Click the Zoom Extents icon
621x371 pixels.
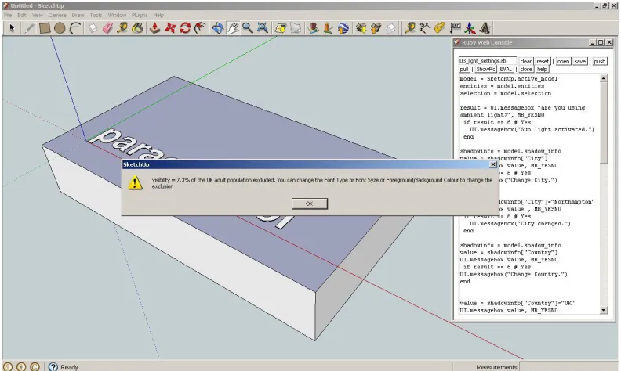tap(263, 28)
